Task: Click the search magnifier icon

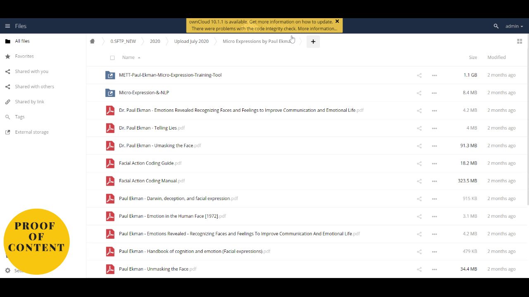Action: click(x=496, y=26)
